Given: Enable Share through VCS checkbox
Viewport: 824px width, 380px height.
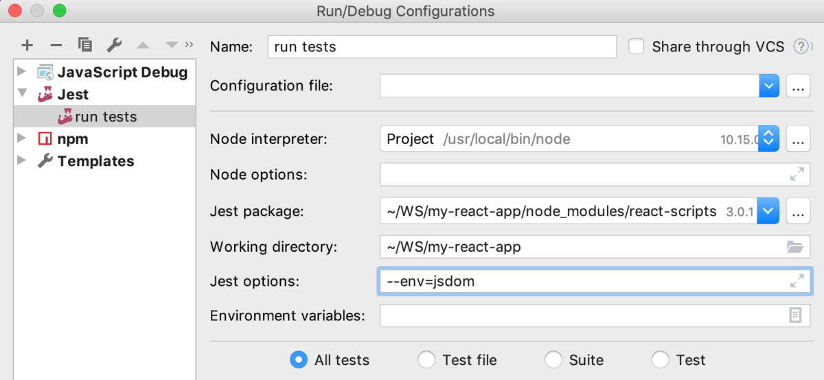Looking at the screenshot, I should tap(637, 47).
